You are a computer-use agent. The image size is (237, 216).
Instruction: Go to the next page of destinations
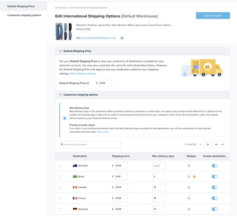(x=207, y=144)
